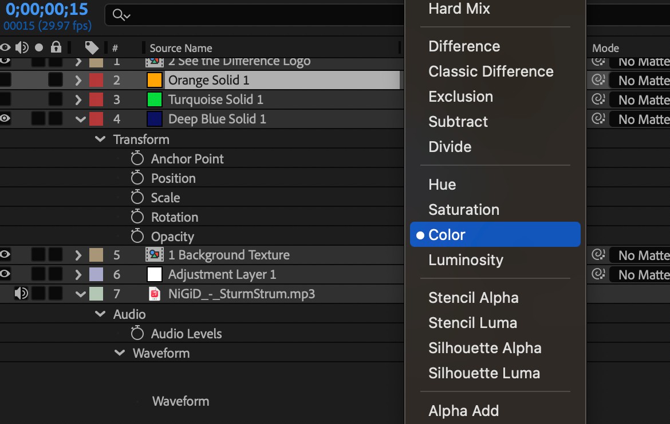Show the Orange Solid 1 layer
This screenshot has height=424, width=670.
point(6,80)
